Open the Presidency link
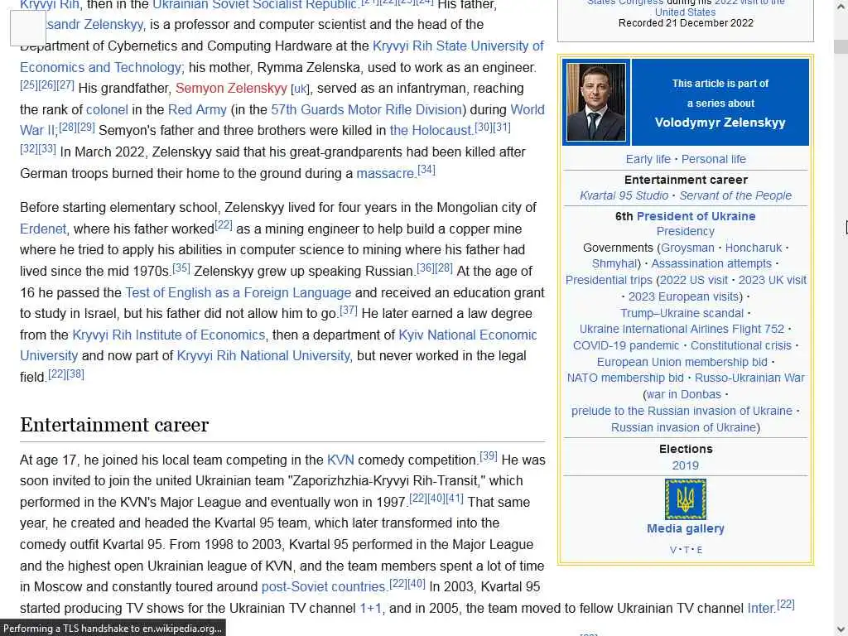This screenshot has height=636, width=848. [x=685, y=232]
